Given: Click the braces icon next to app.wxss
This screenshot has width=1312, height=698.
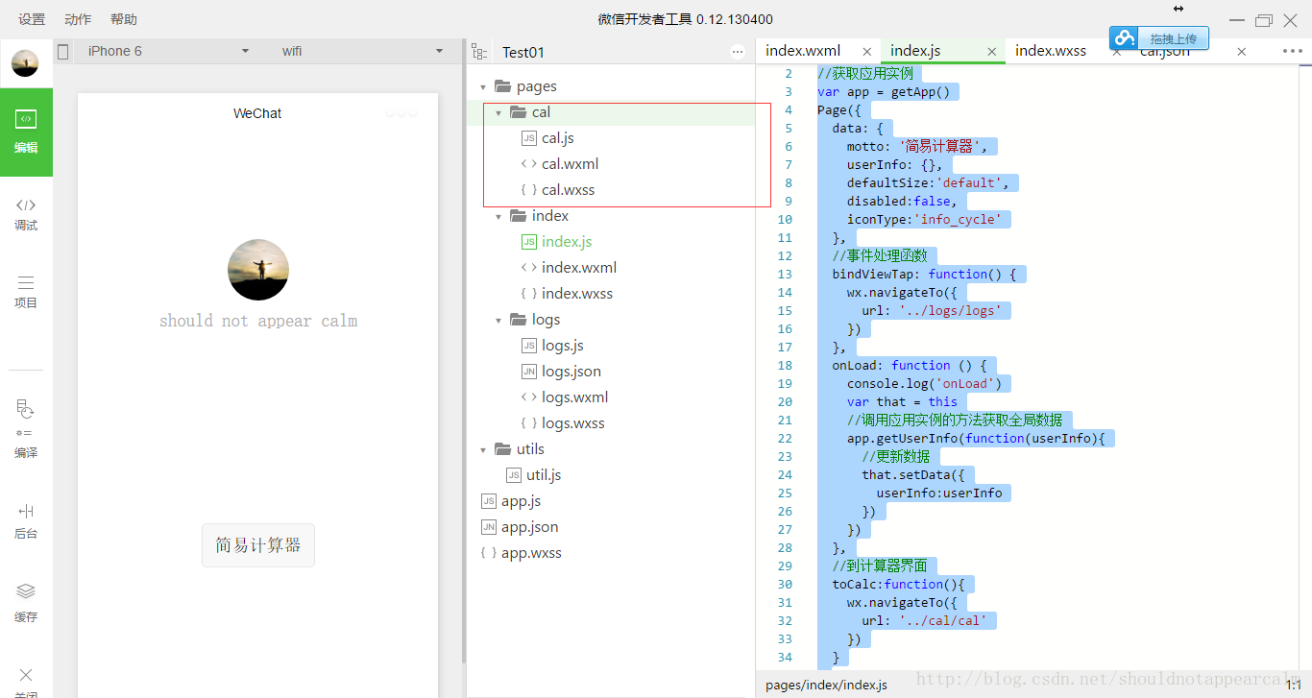Looking at the screenshot, I should (489, 553).
